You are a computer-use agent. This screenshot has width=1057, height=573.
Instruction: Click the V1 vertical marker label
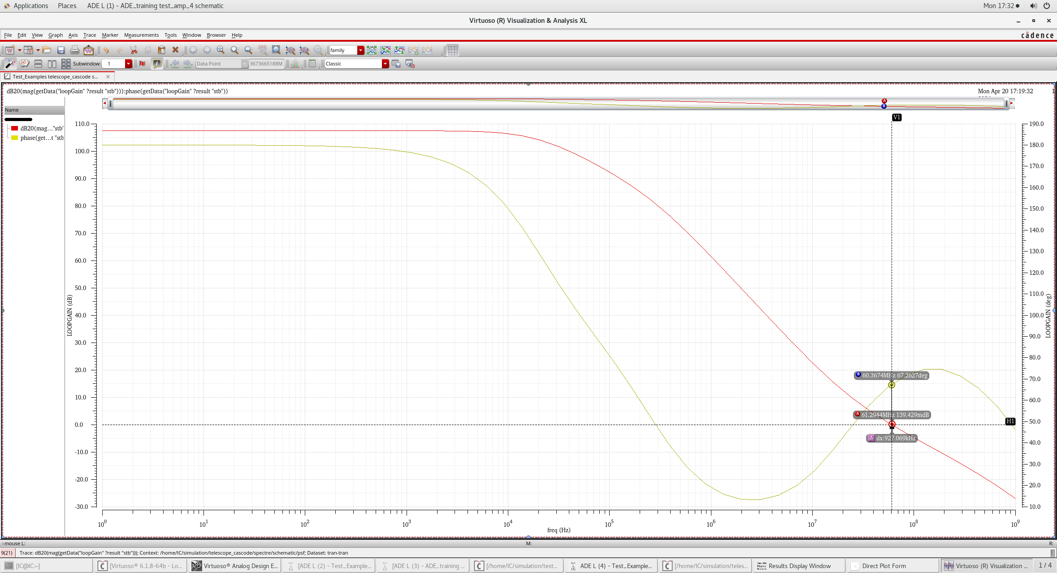[x=896, y=117]
